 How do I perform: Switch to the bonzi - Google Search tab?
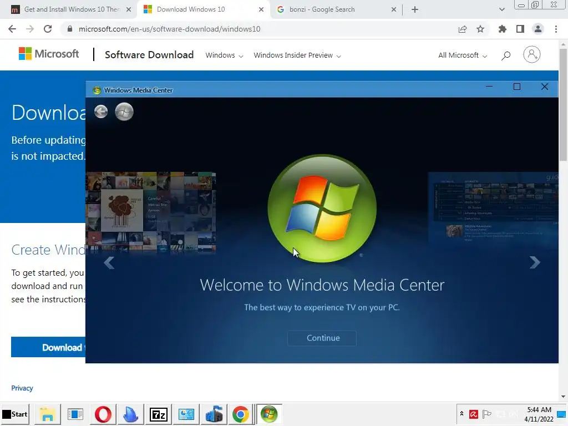tap(333, 9)
